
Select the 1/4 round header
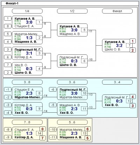[x=27, y=11]
